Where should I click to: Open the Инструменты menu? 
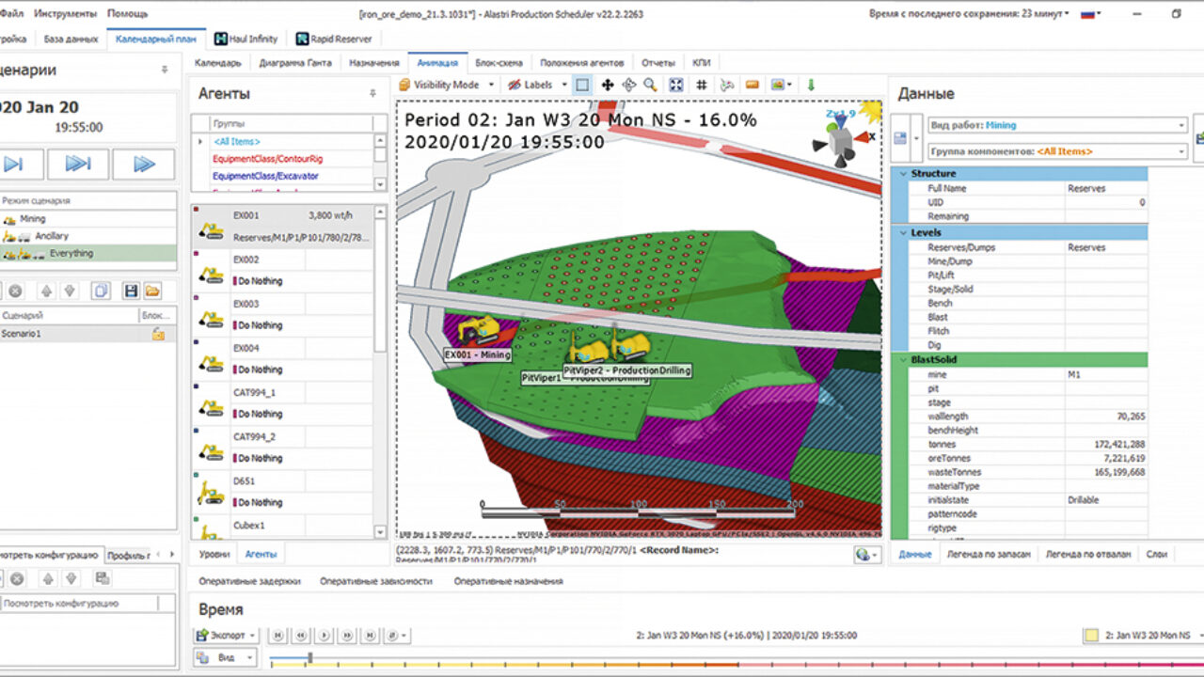pos(65,14)
